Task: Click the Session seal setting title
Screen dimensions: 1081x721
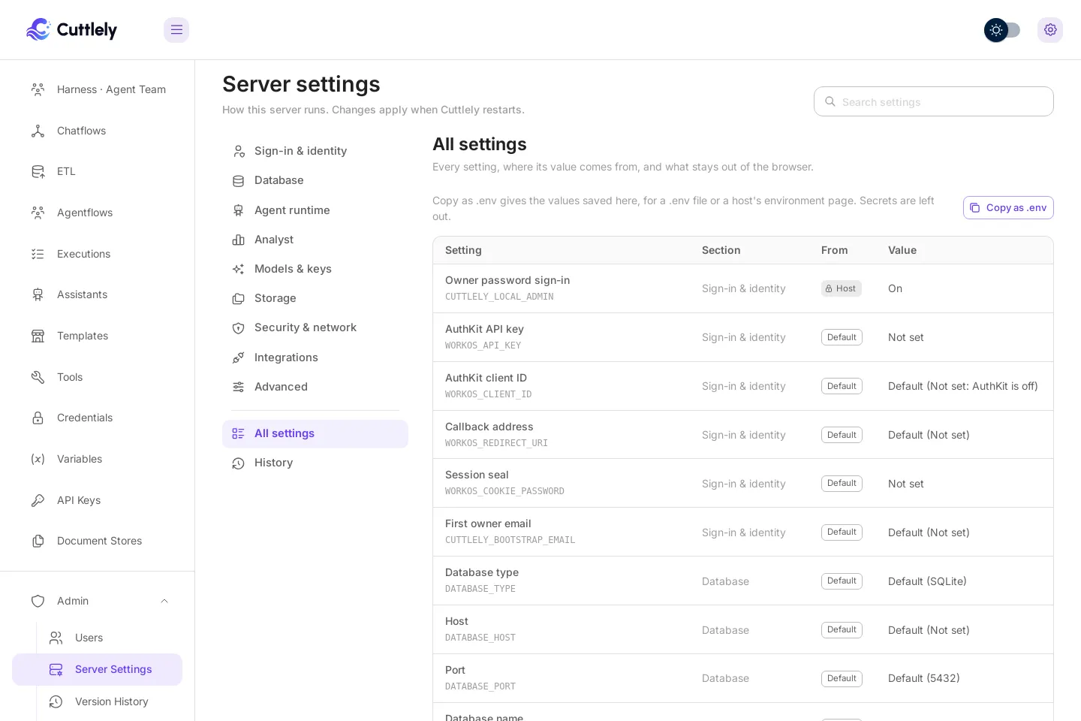Action: pyautogui.click(x=477, y=475)
